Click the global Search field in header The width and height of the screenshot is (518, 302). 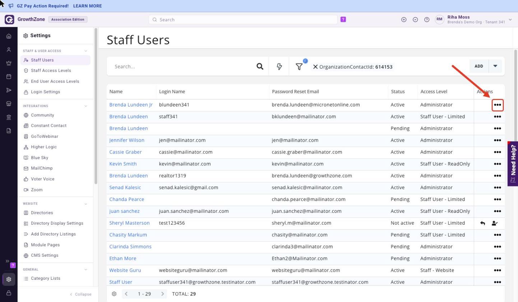243,20
